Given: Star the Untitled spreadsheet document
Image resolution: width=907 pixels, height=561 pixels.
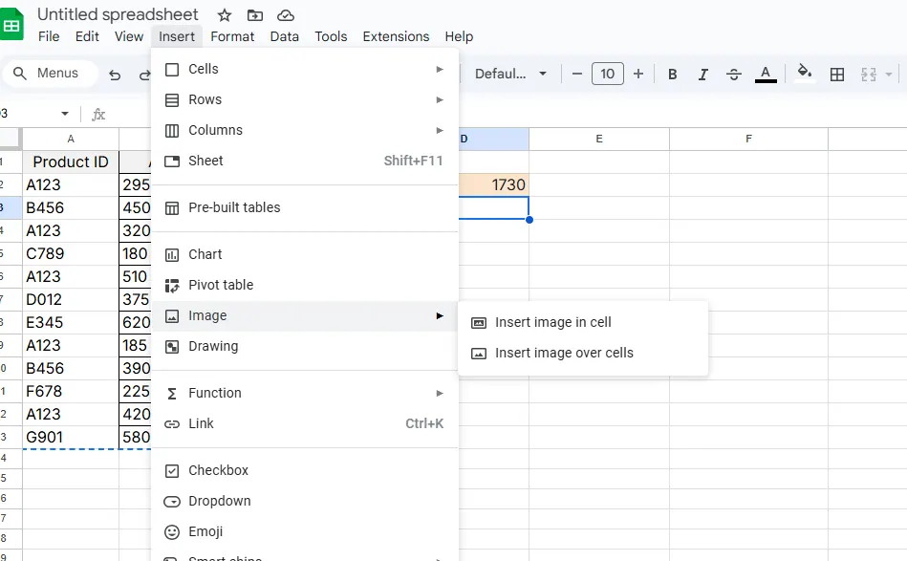Looking at the screenshot, I should click(x=225, y=15).
